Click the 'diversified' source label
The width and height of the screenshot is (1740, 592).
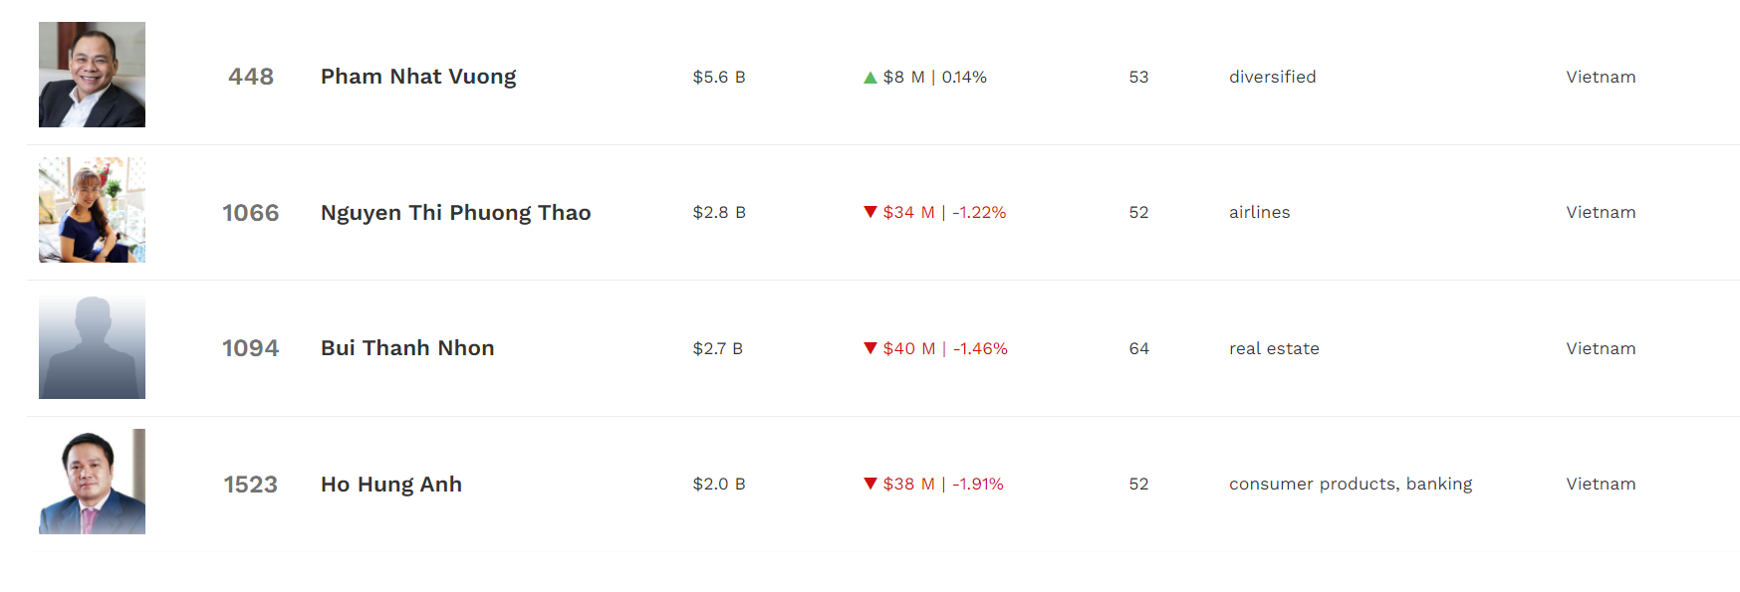[x=1272, y=77]
